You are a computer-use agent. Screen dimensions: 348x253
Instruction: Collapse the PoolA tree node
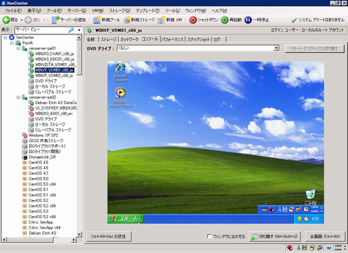pos(12,43)
